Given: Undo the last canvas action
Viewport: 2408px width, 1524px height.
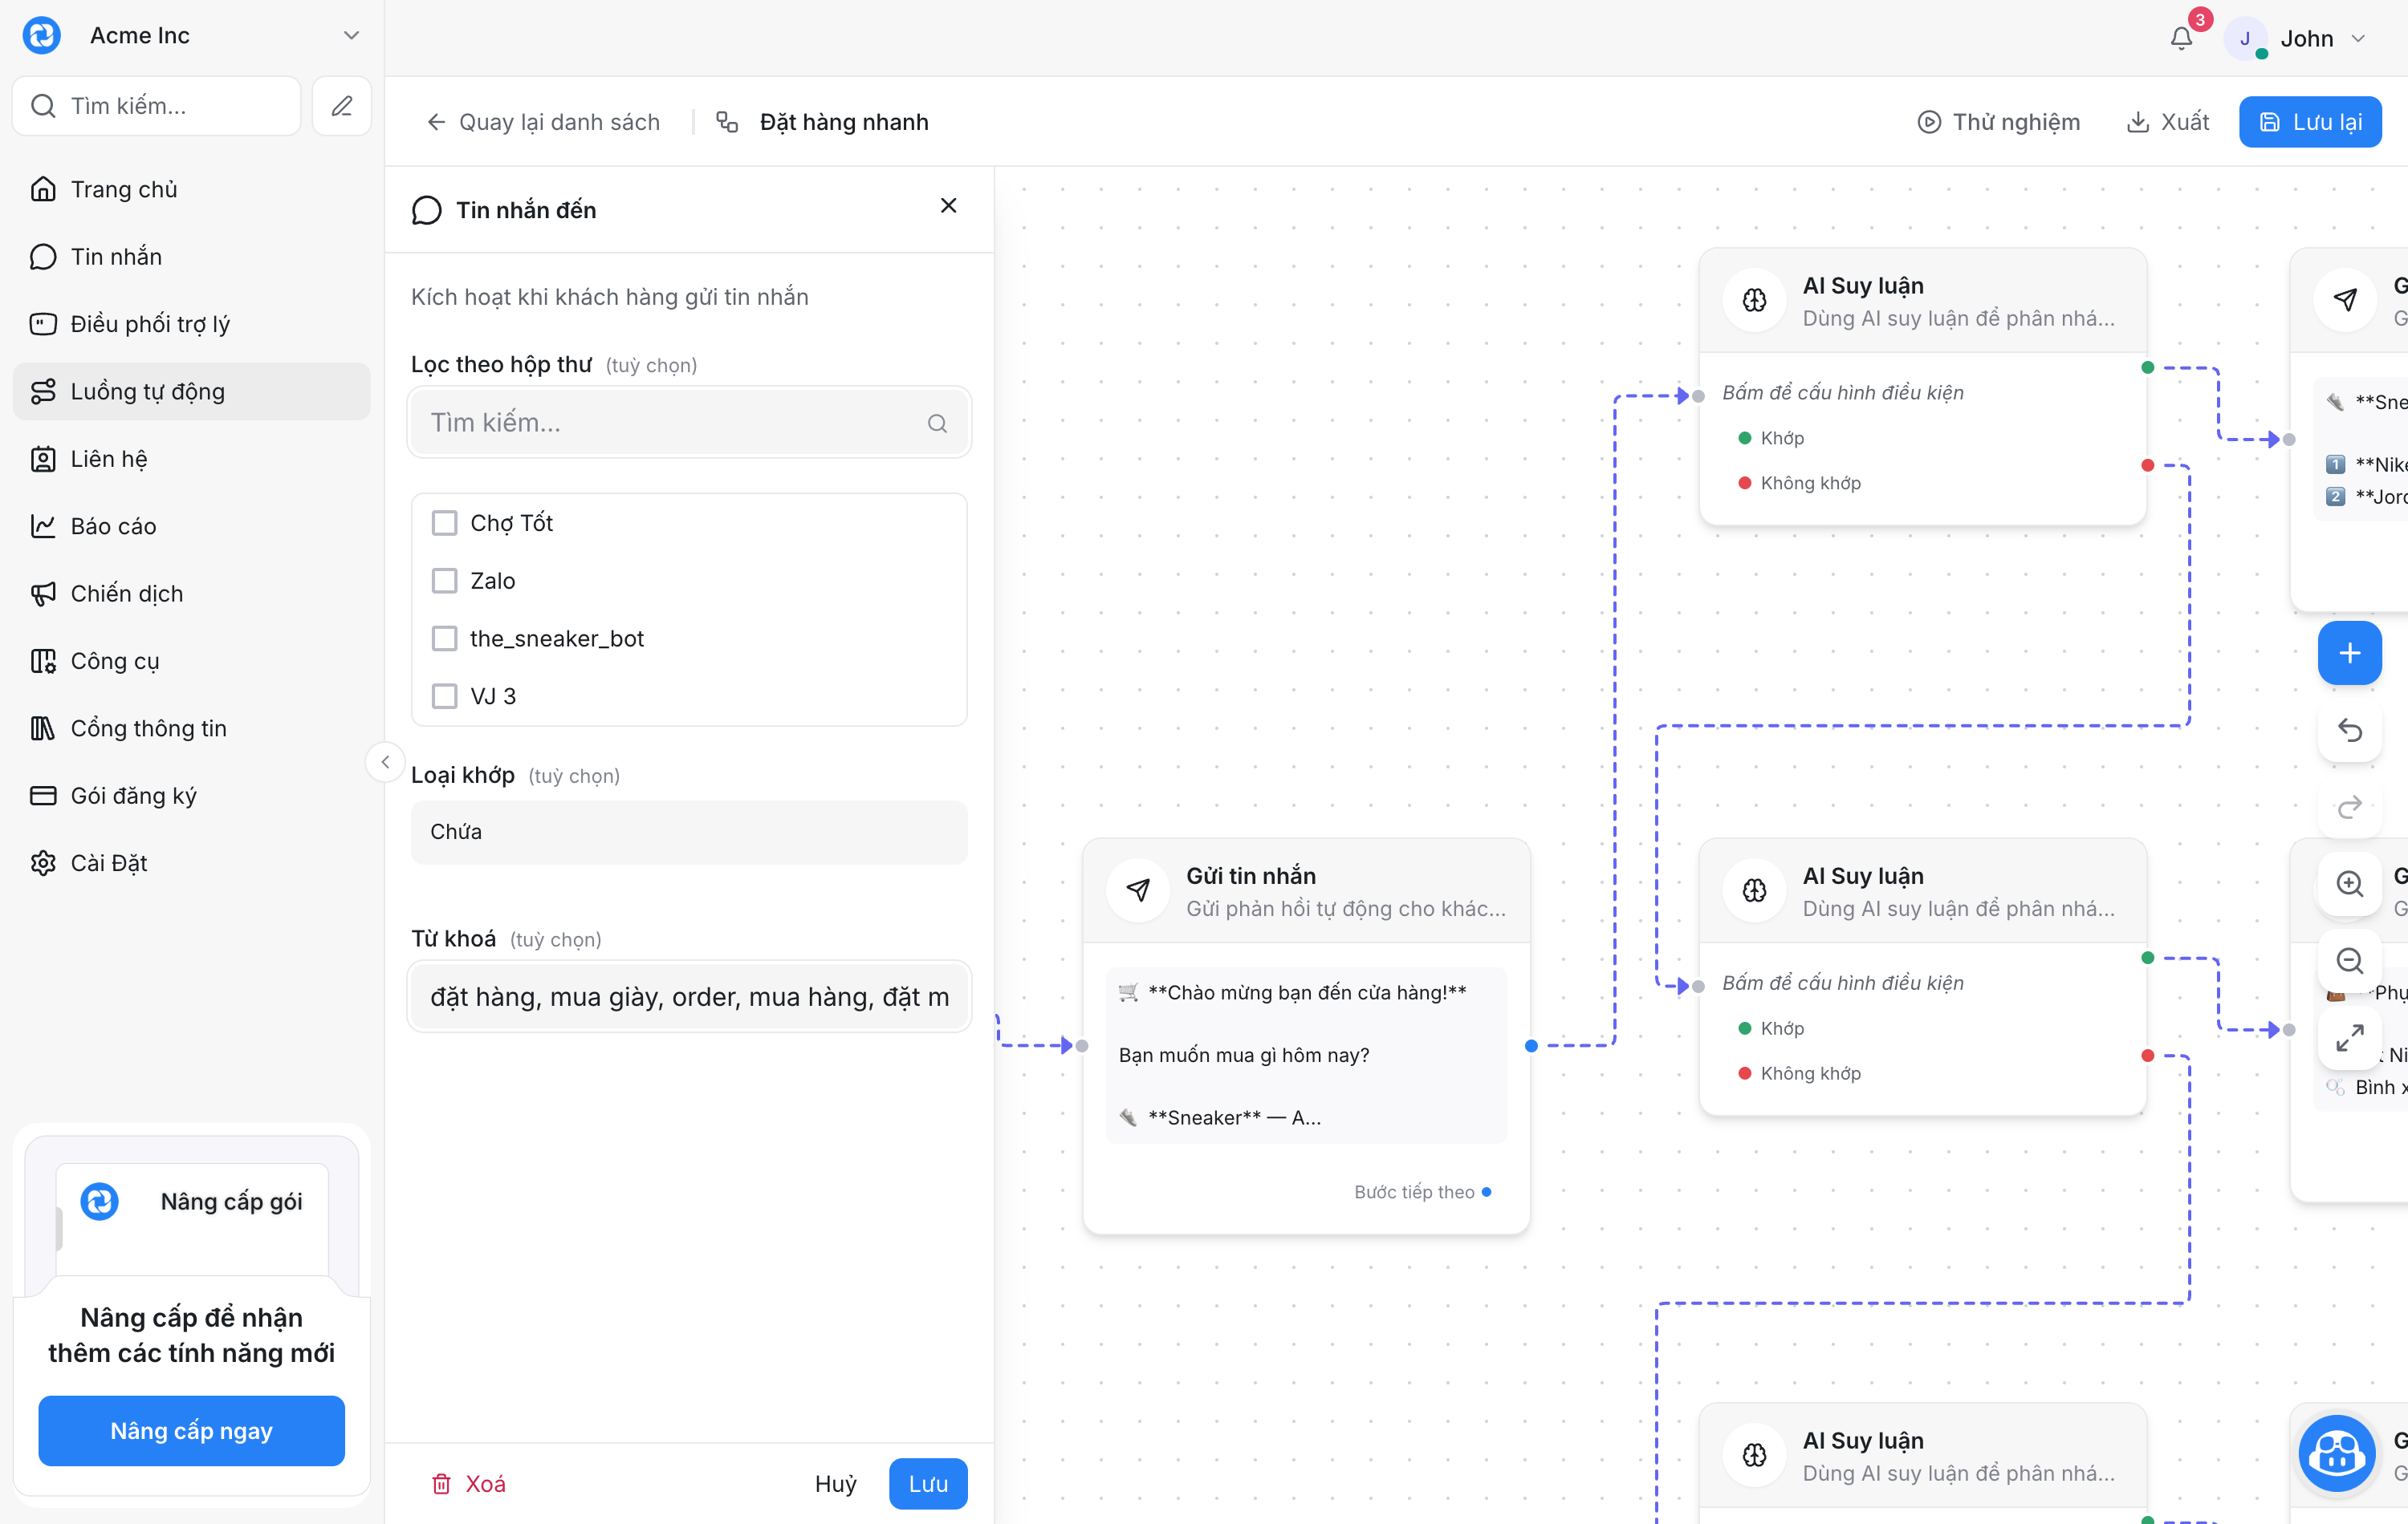Looking at the screenshot, I should pos(2349,731).
